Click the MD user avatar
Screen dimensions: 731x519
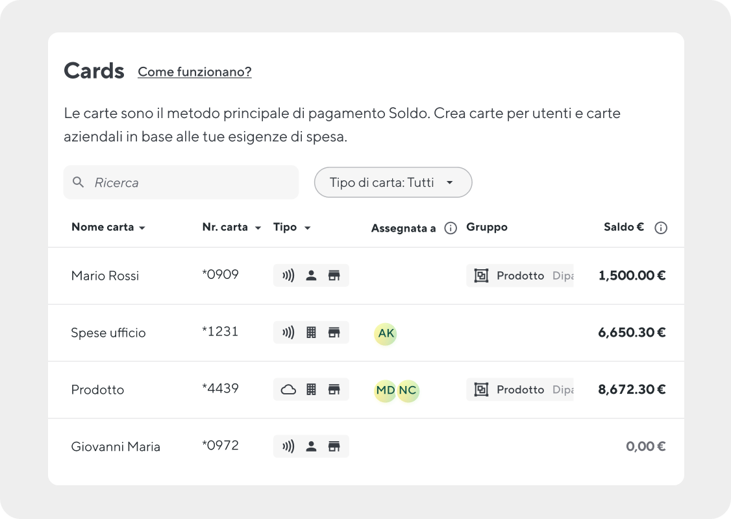pos(385,391)
